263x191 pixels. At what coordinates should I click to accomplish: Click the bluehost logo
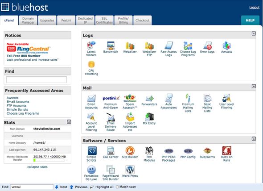[25, 7]
